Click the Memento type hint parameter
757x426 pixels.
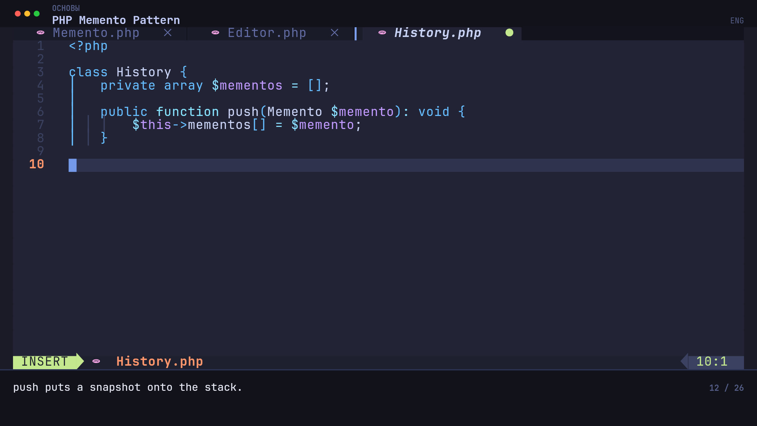coord(295,112)
